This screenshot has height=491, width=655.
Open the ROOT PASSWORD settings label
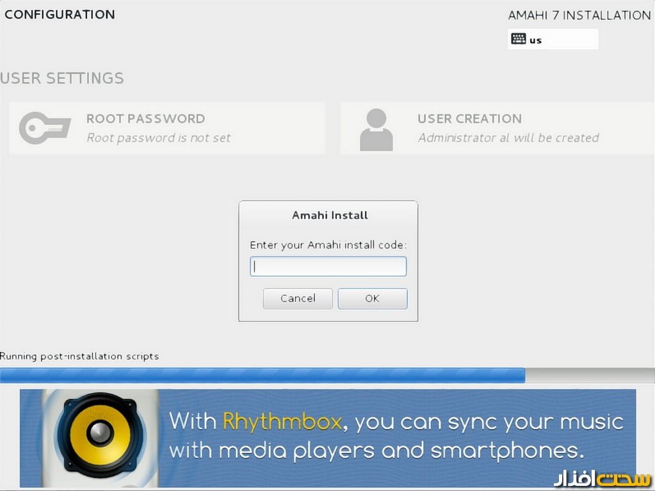click(x=145, y=118)
